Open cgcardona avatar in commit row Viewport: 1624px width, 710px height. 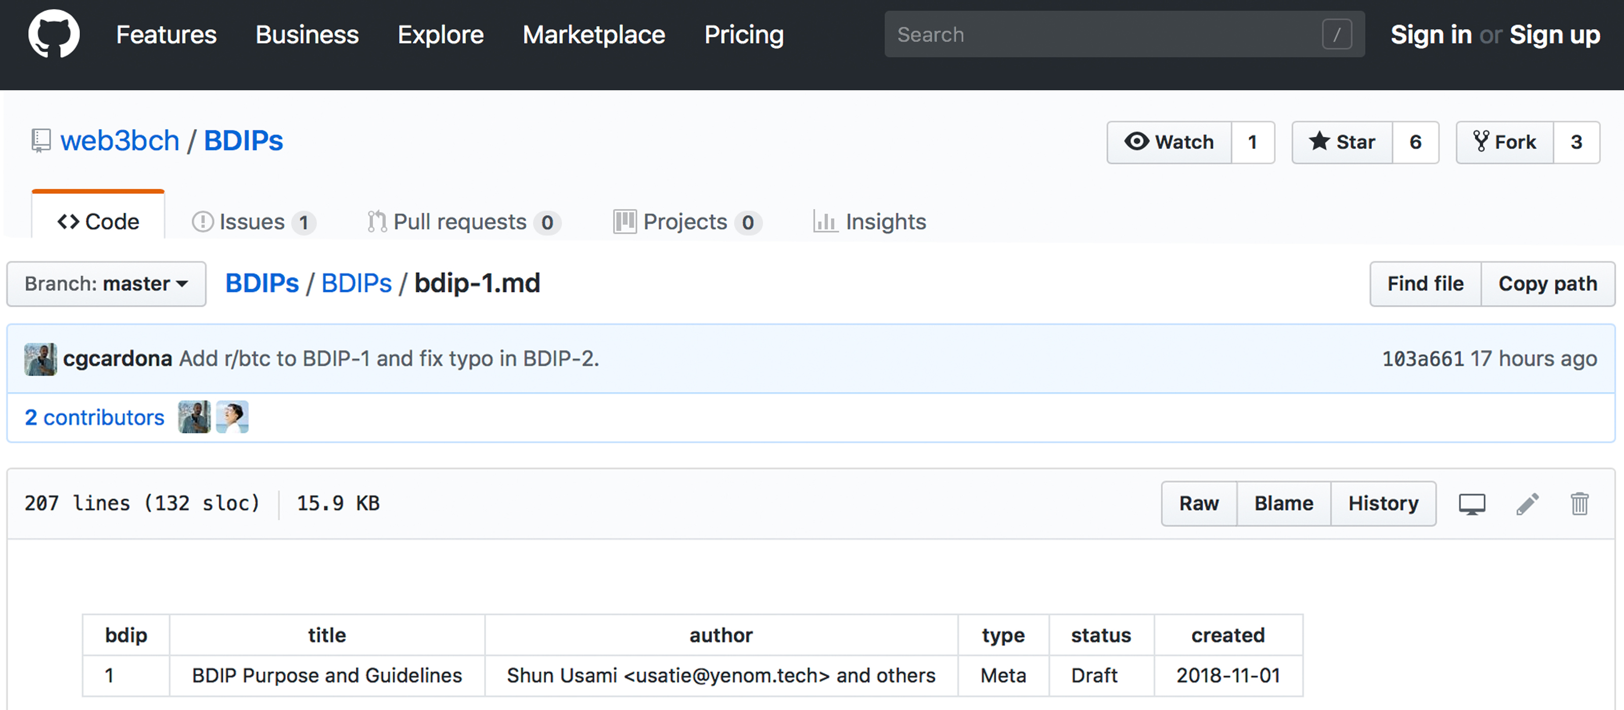(41, 359)
